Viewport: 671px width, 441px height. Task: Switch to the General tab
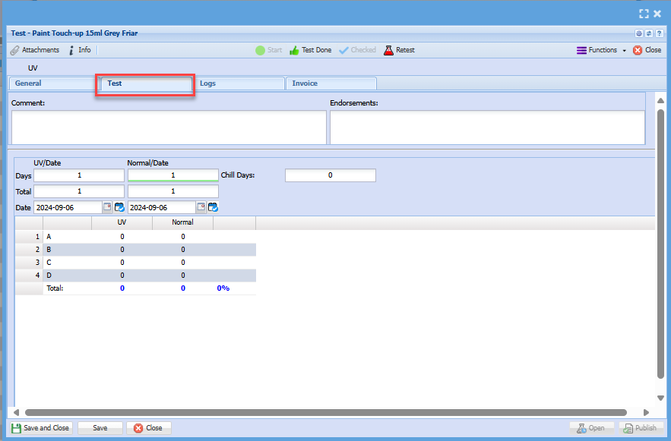coord(52,83)
